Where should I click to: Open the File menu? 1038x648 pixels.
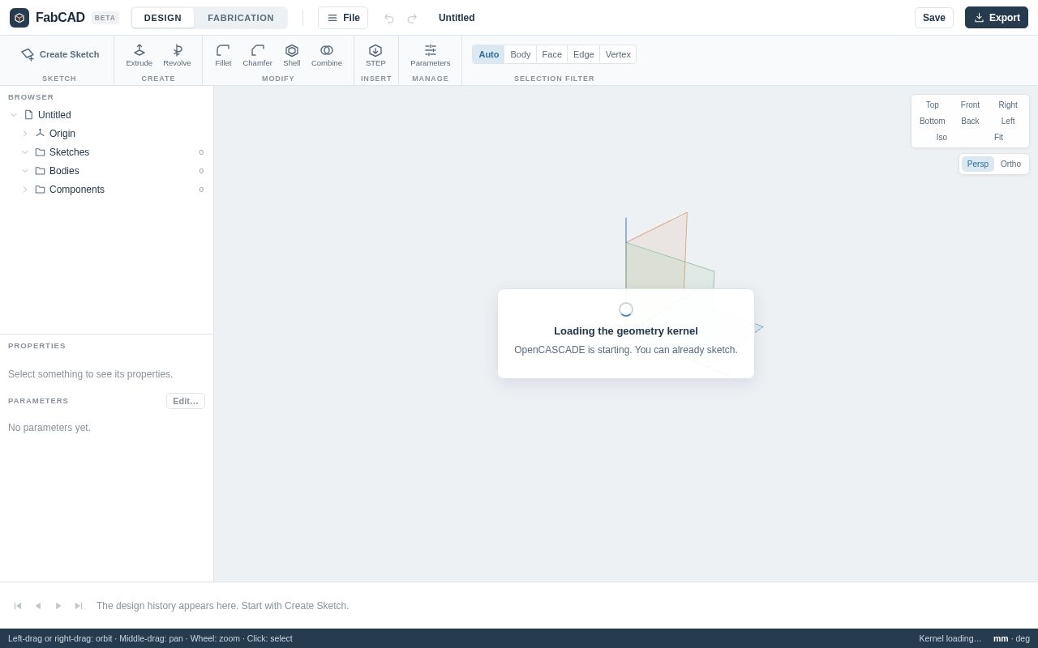[343, 18]
